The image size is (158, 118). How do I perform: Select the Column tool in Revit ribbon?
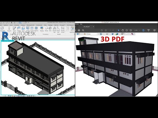pos(9,29)
